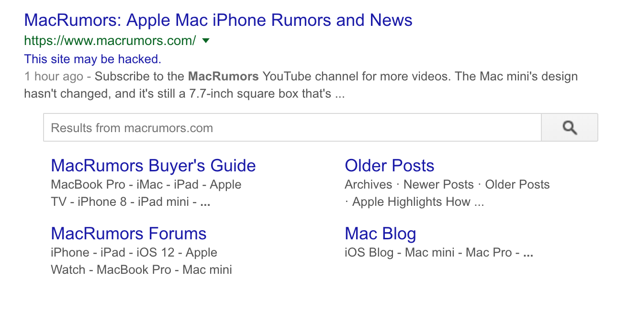Open MacRumors: Apple Mac iPhone Rumors and News
The height and width of the screenshot is (314, 628).
pos(218,20)
